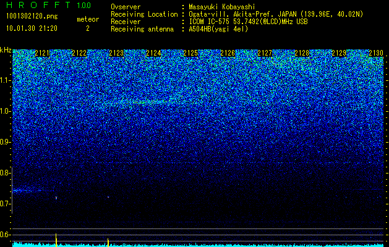Click the 2125 time marker

click(x=190, y=53)
